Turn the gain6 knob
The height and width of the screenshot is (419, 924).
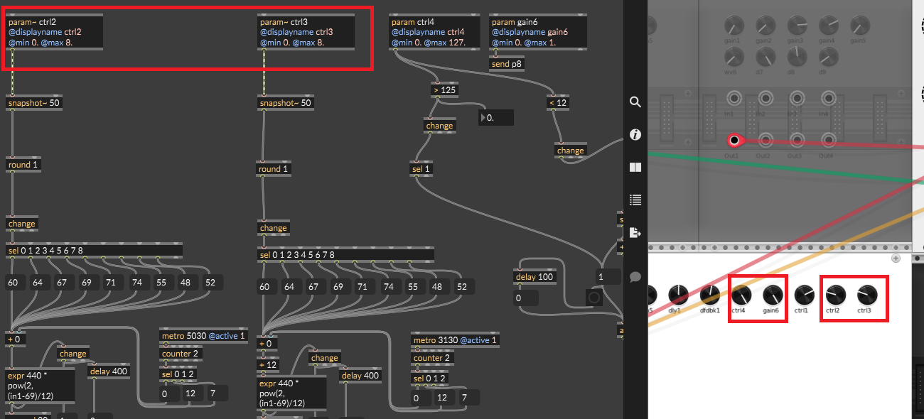click(x=773, y=295)
